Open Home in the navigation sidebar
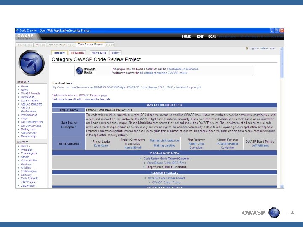This screenshot has height=227, width=303. 24,86
